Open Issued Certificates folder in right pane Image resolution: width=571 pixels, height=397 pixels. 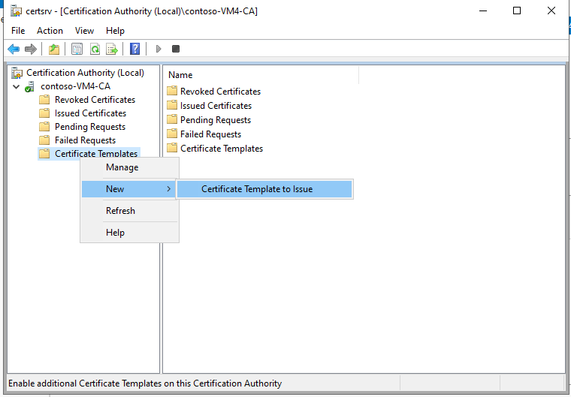(216, 106)
